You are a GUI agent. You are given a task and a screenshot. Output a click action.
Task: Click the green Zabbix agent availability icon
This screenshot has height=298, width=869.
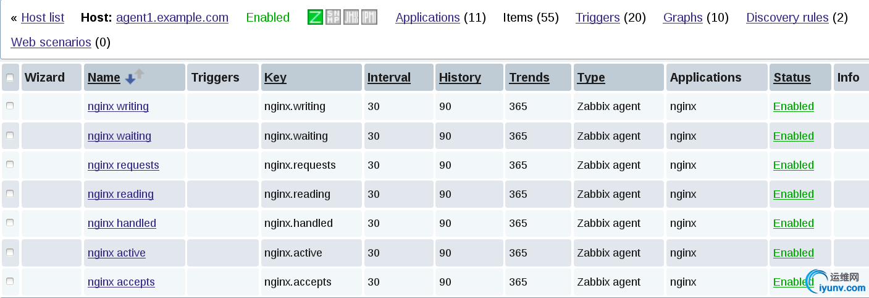click(315, 17)
